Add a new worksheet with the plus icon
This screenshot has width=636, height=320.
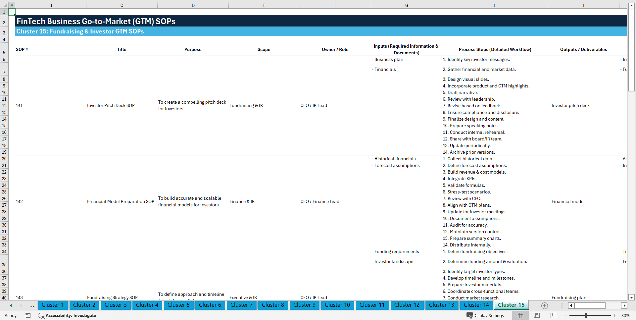coord(544,305)
